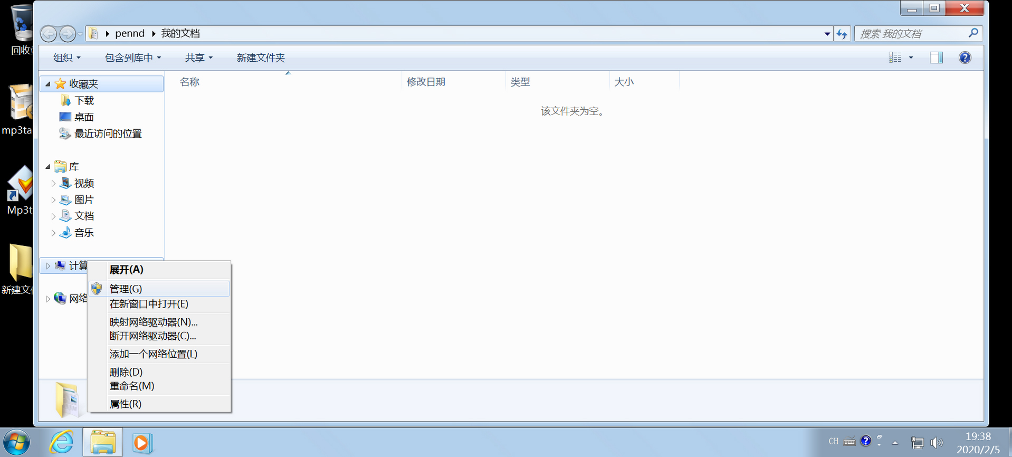
Task: Sort by 大小 column header
Action: click(624, 82)
